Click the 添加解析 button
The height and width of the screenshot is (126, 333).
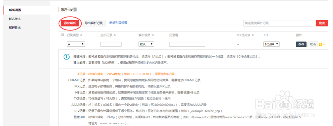tap(70, 23)
